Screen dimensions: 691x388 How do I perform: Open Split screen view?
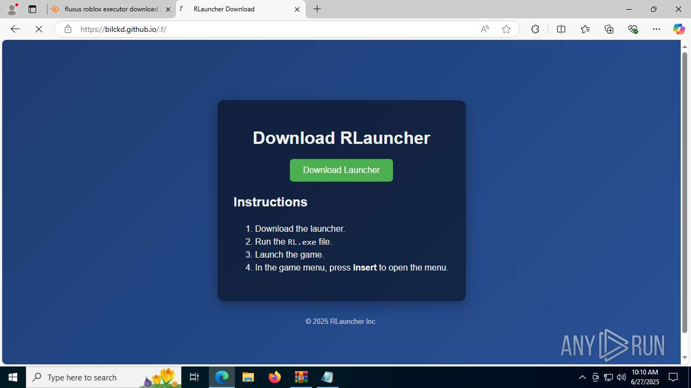coord(561,29)
